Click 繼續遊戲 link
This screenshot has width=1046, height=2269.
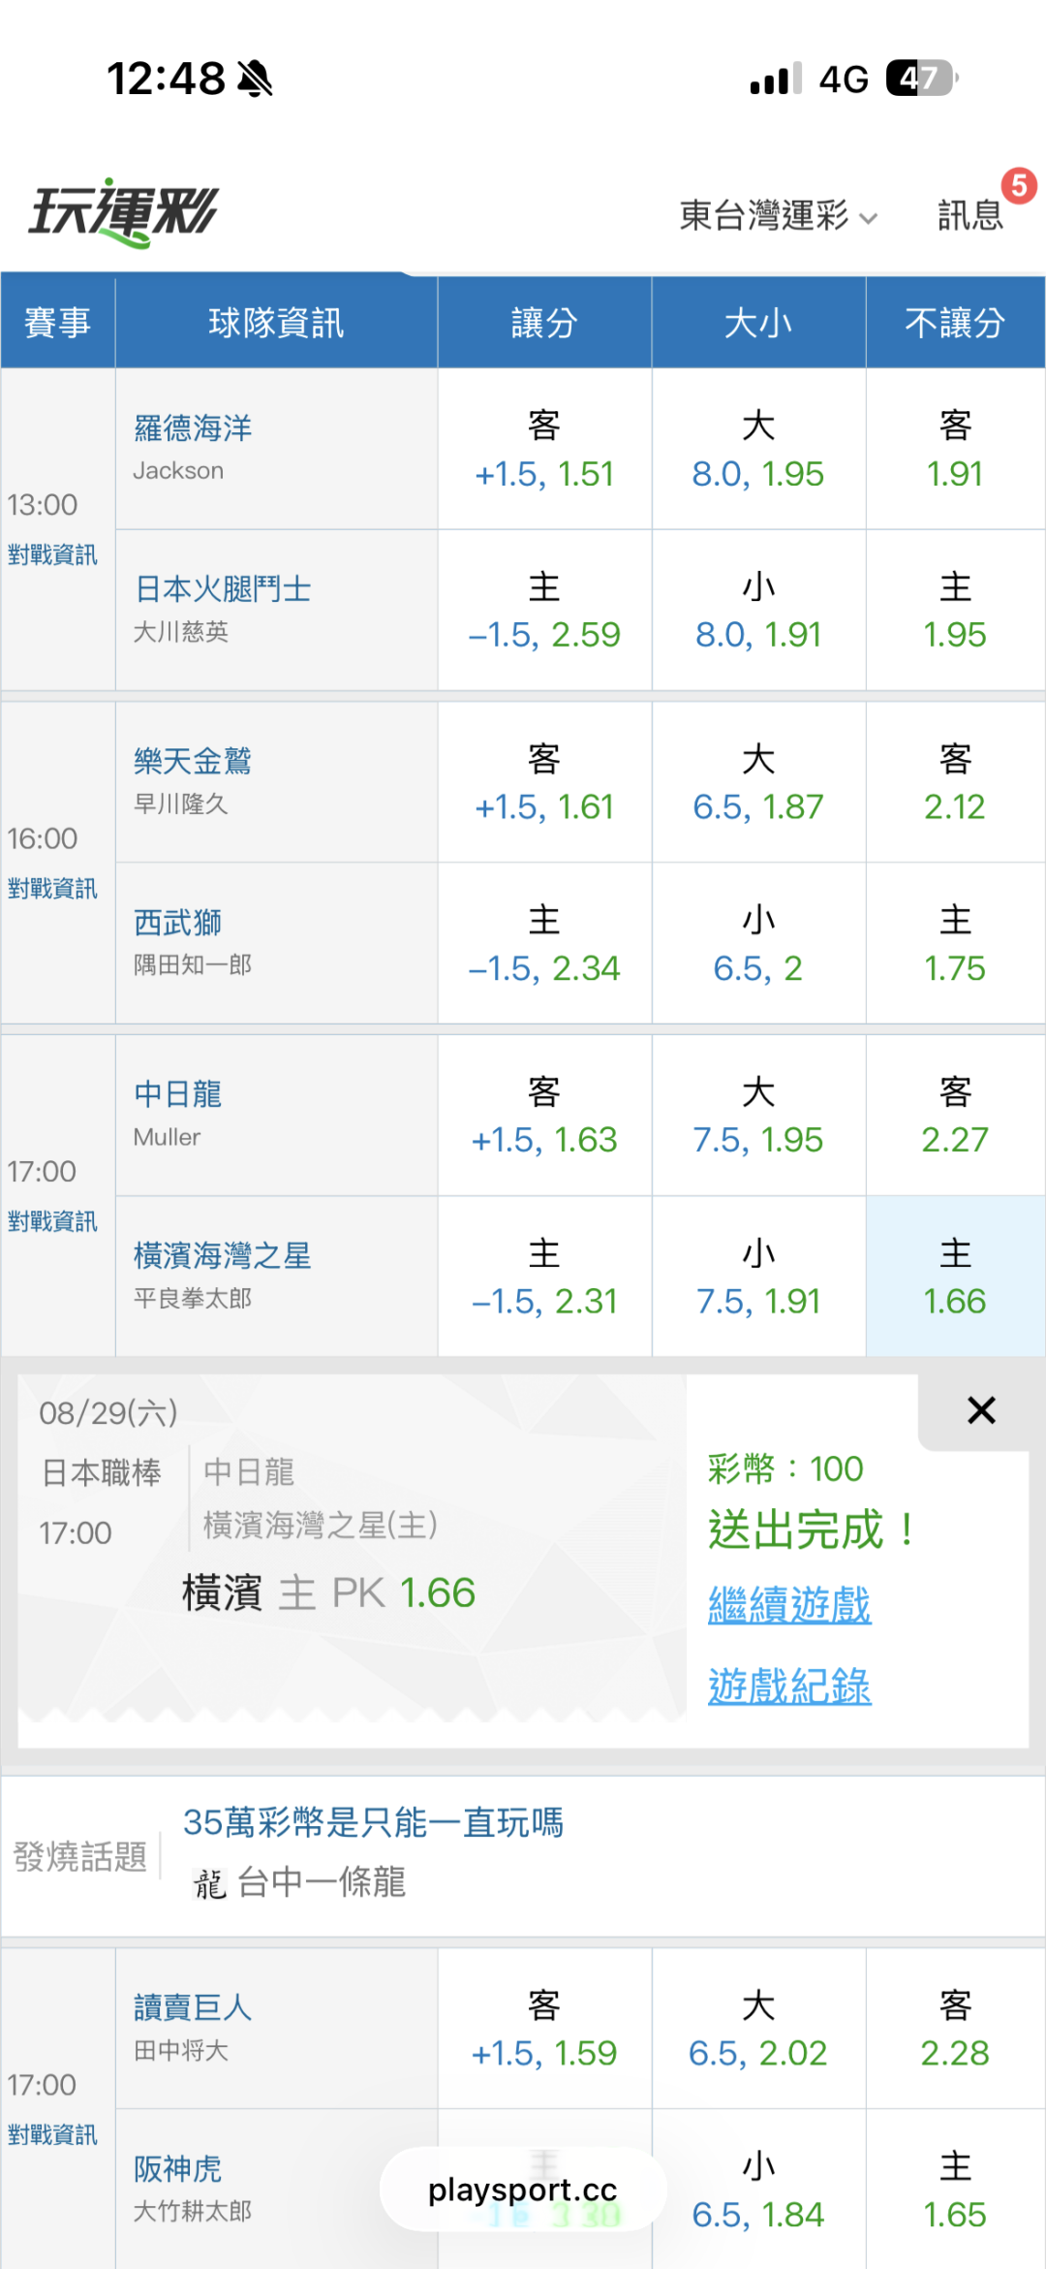coord(789,1605)
